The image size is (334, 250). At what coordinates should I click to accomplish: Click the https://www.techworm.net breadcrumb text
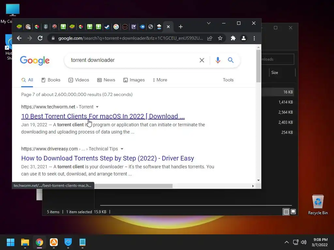pos(48,107)
